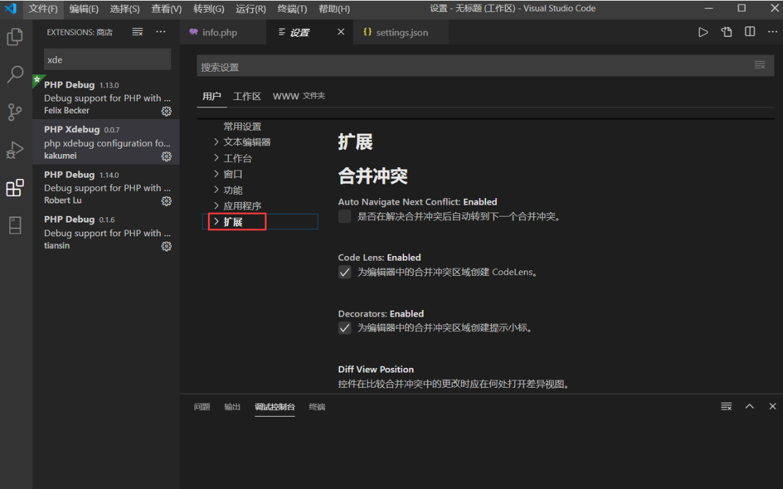Open the 终端(T) menu
The image size is (783, 489).
(x=291, y=9)
